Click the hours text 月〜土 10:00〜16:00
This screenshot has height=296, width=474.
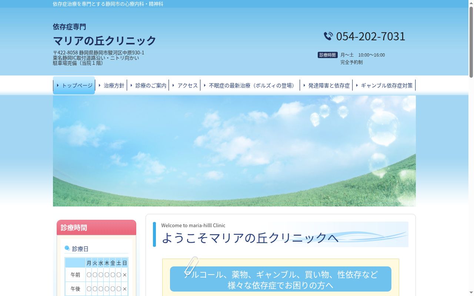pos(363,55)
